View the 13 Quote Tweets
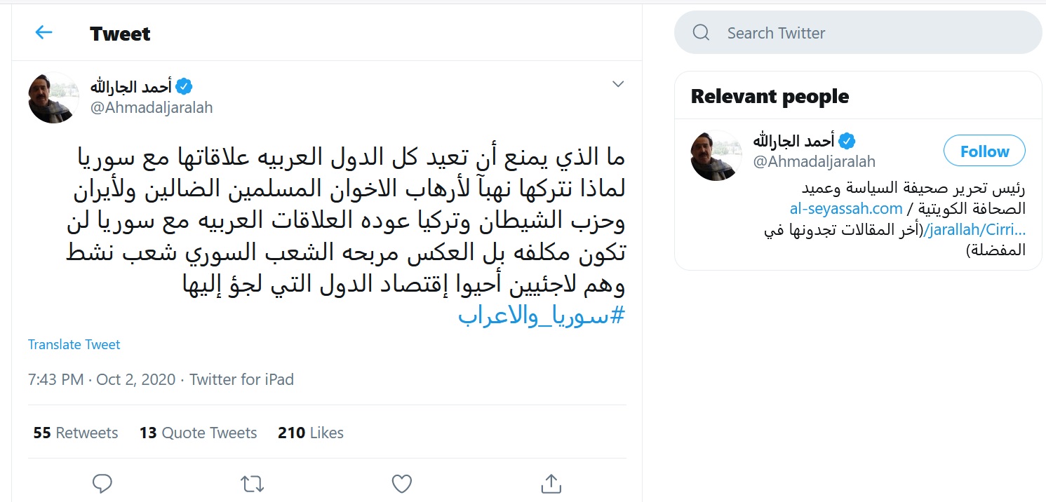Screen dimensions: 1046x502 [199, 433]
